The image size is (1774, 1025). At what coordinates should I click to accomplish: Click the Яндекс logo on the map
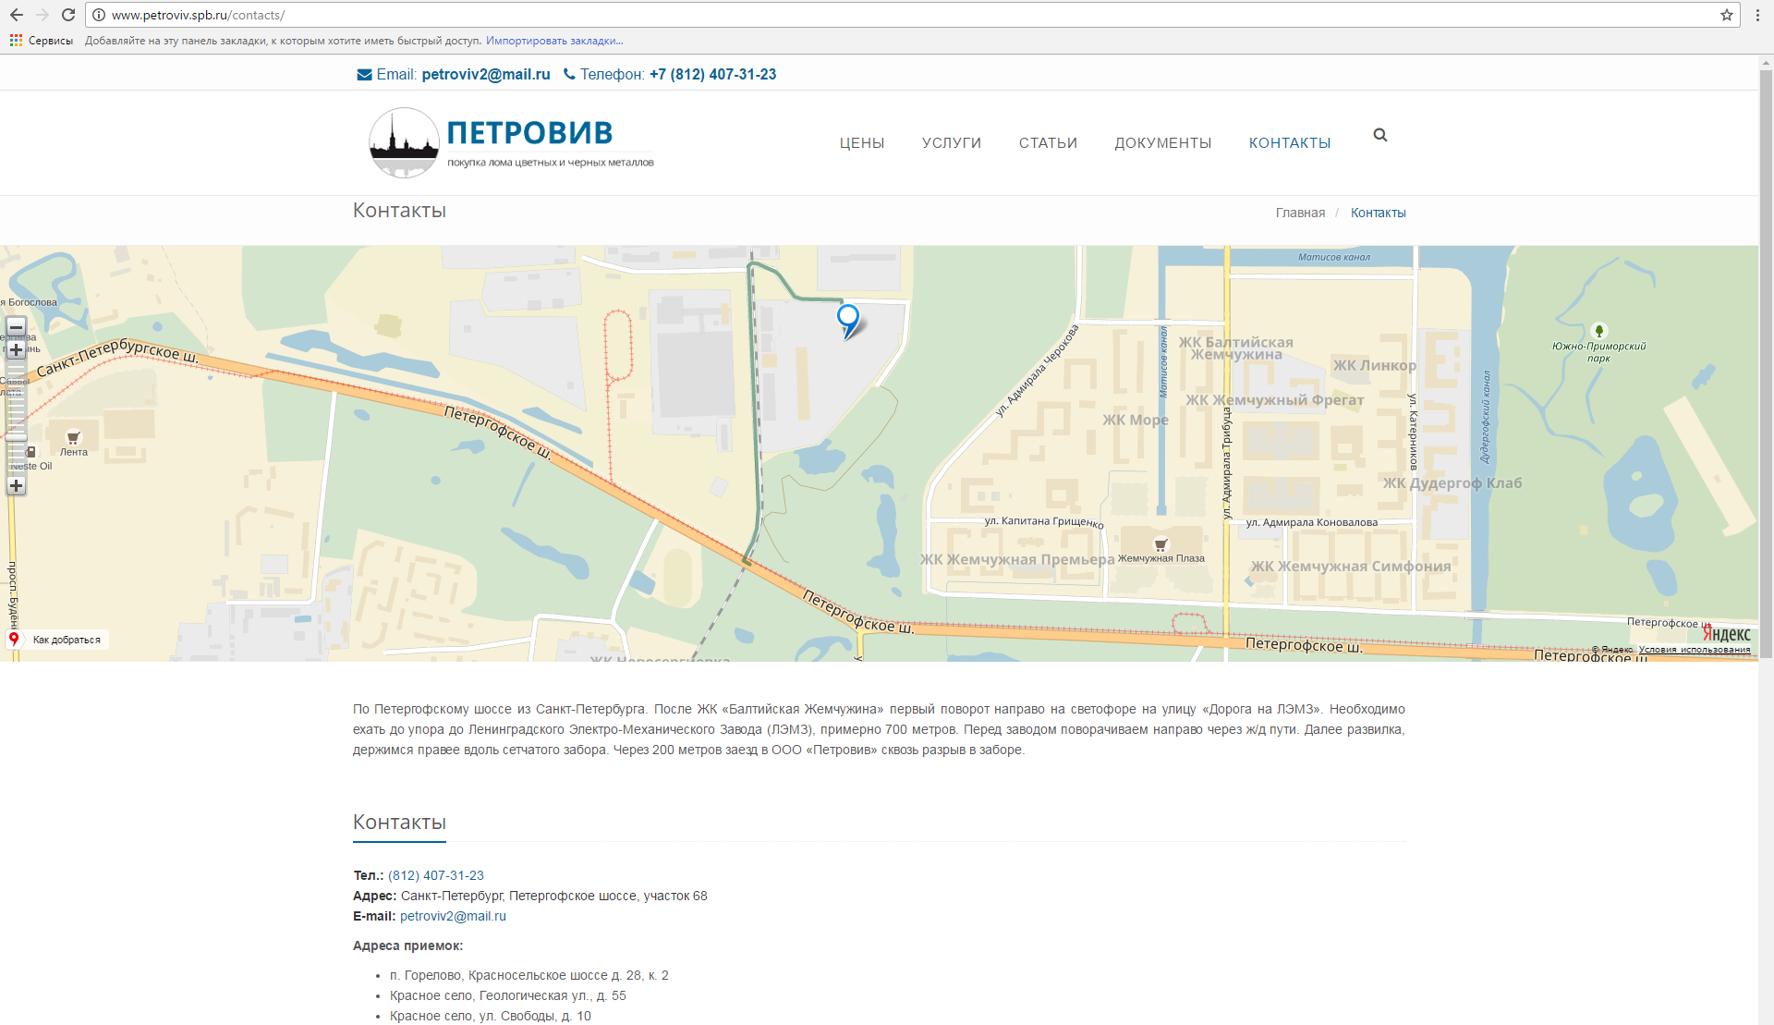pyautogui.click(x=1726, y=634)
